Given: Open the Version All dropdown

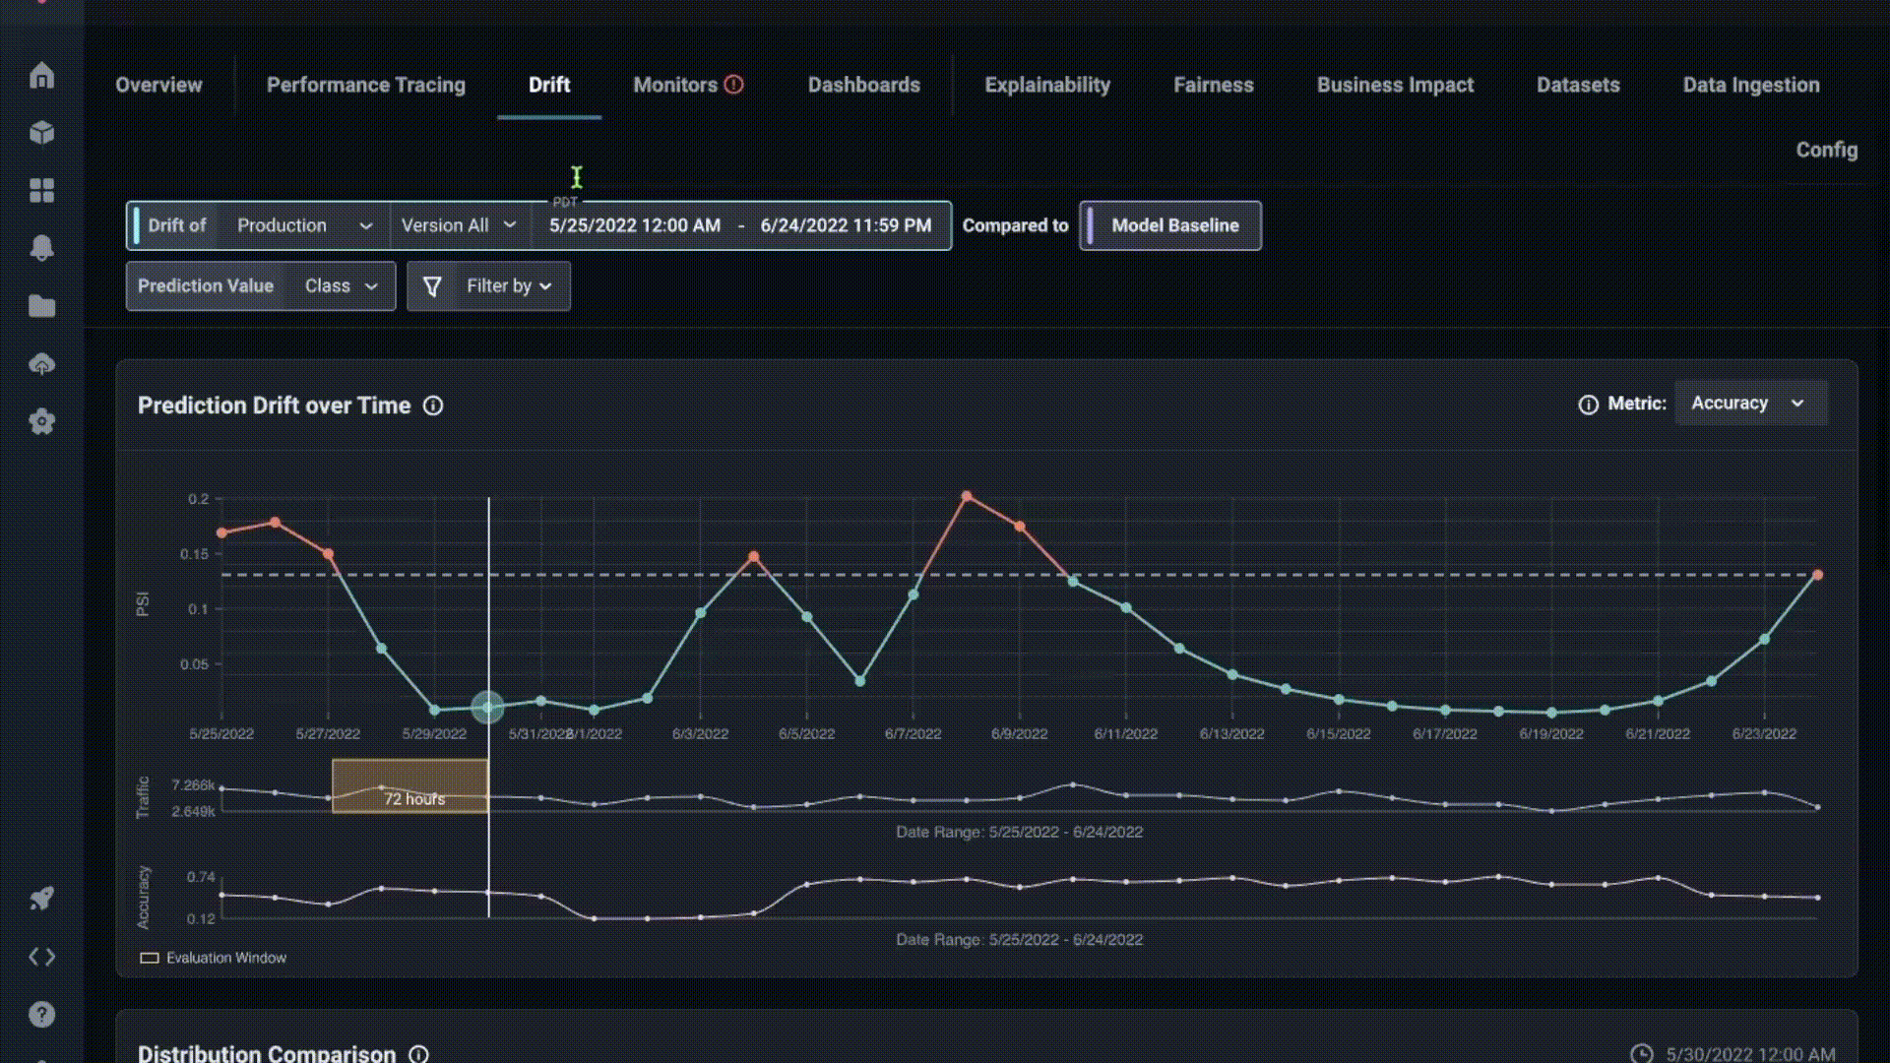Looking at the screenshot, I should tap(459, 225).
